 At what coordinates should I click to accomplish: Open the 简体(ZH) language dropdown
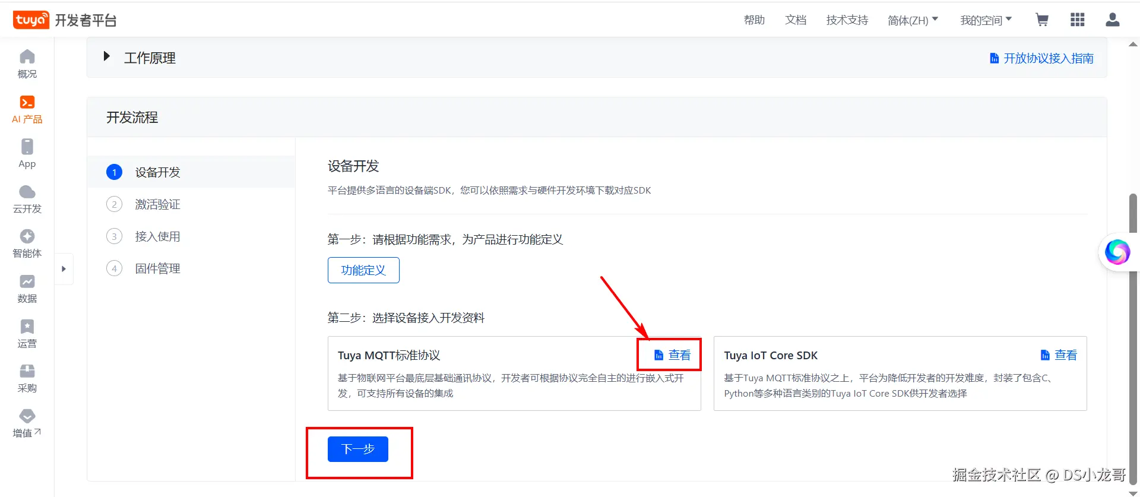coord(913,20)
